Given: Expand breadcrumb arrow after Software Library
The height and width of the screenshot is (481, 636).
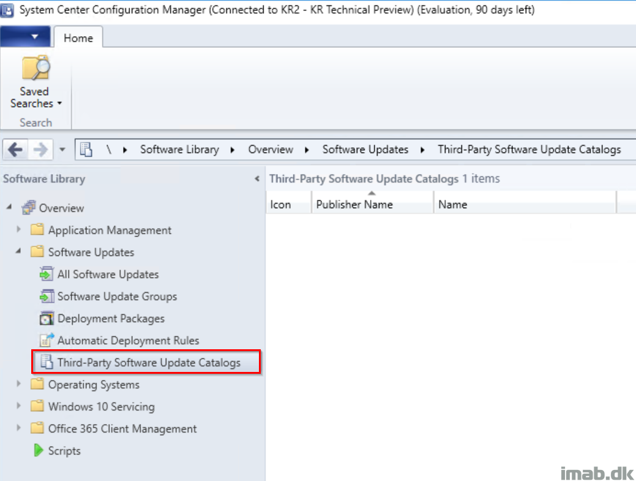Looking at the screenshot, I should click(233, 150).
